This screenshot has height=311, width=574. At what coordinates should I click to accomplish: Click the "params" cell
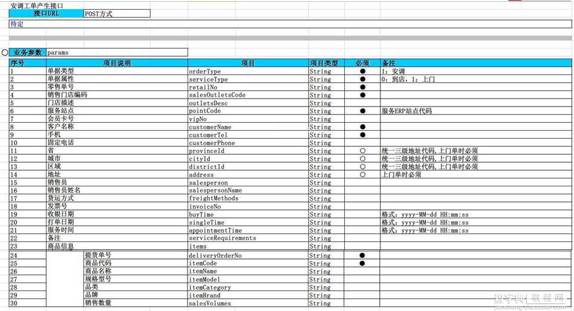(x=117, y=53)
